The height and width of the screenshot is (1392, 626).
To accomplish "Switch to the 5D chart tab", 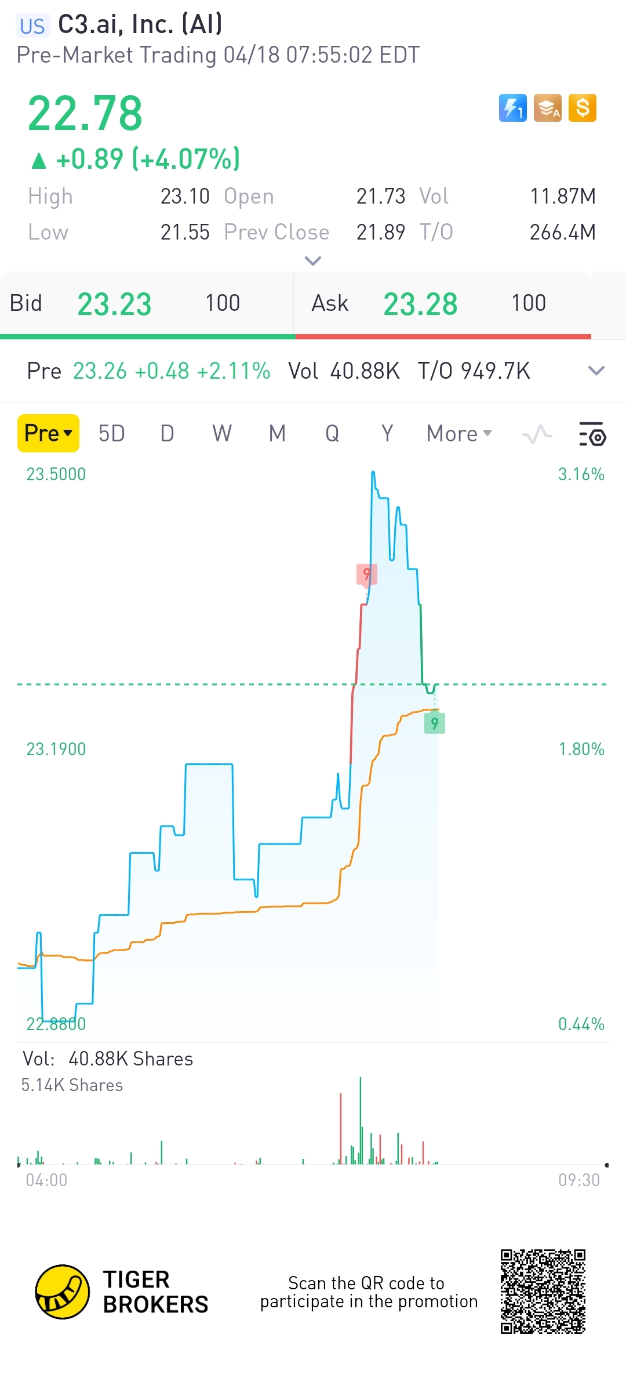I will click(111, 433).
